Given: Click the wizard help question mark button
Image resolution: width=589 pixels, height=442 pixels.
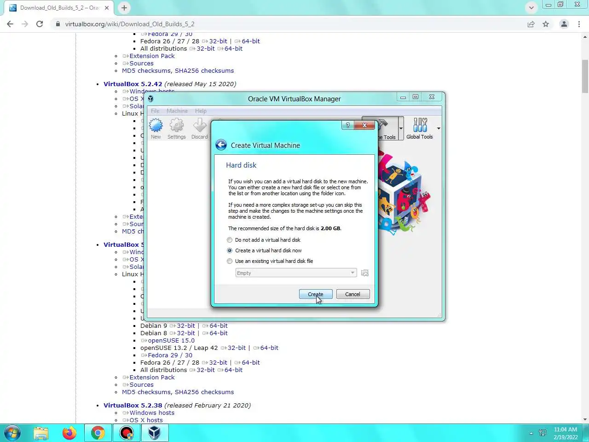Looking at the screenshot, I should click(x=348, y=125).
